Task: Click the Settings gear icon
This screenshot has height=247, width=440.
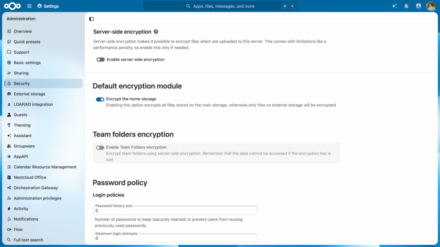Action: tap(40, 6)
